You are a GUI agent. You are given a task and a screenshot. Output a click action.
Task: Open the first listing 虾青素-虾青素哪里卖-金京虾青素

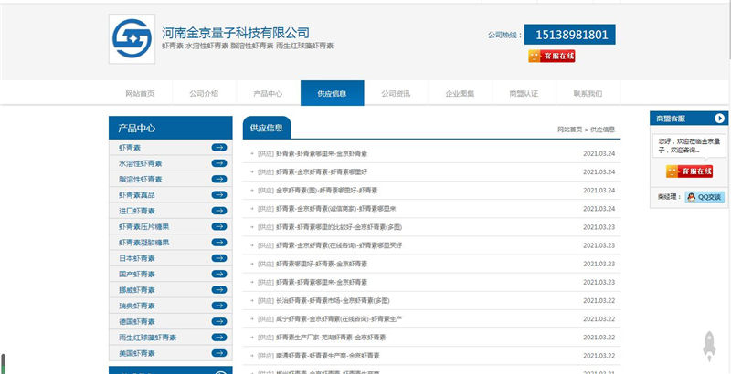point(322,153)
